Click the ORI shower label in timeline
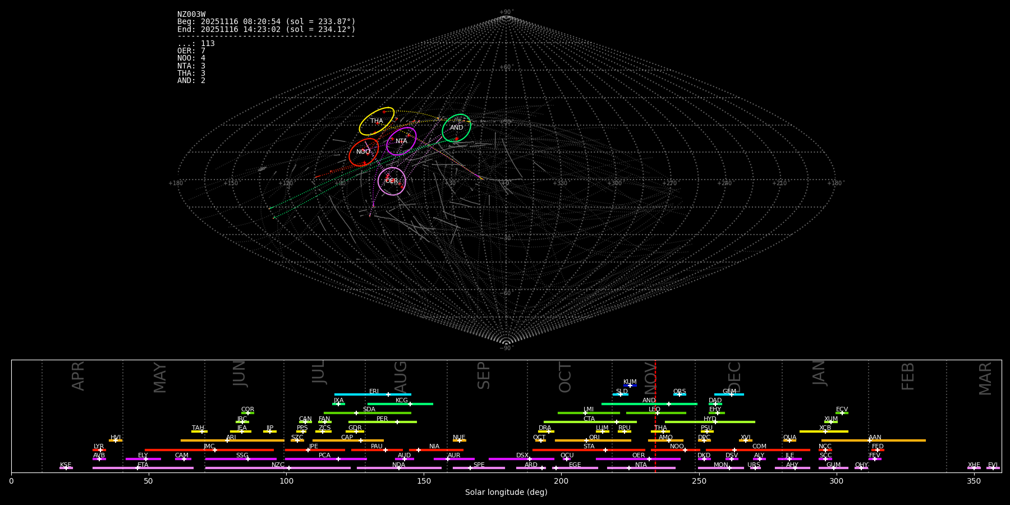1010x505 pixels. (x=594, y=438)
